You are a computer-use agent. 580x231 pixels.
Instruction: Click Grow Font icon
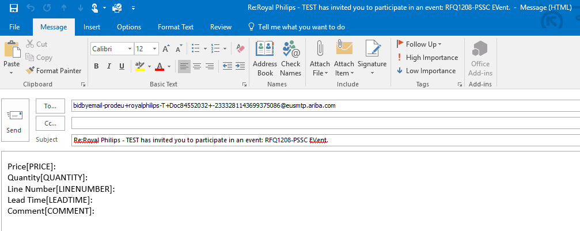pyautogui.click(x=166, y=49)
